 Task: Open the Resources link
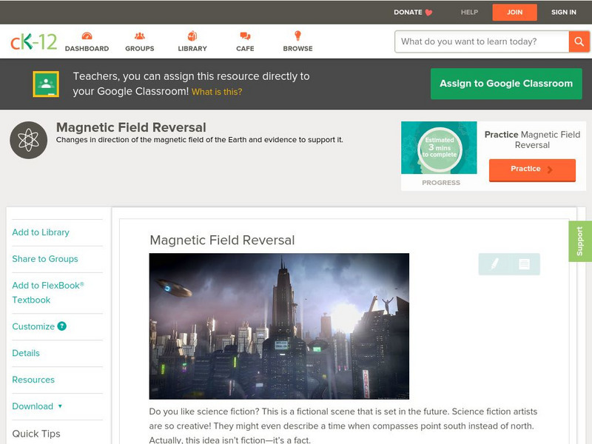coord(33,380)
